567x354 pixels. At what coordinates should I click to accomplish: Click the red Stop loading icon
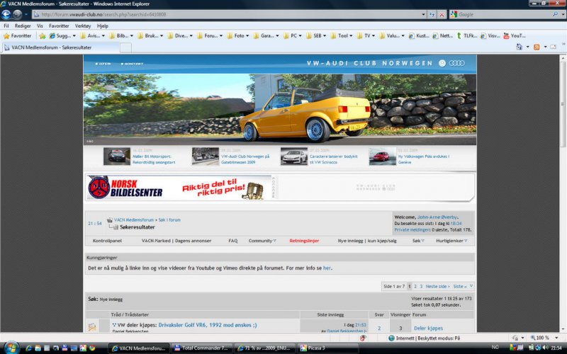pyautogui.click(x=442, y=14)
